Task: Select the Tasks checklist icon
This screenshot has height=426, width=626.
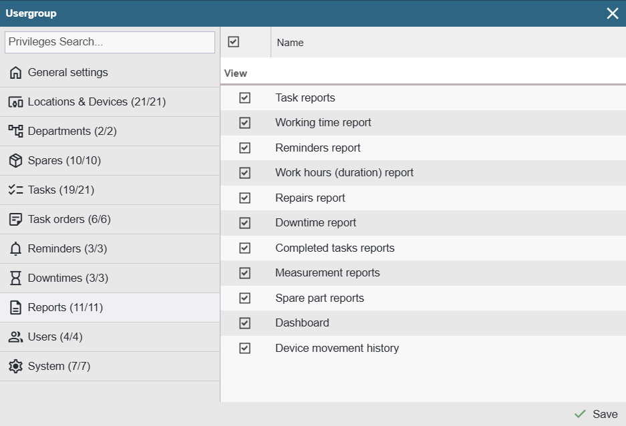Action: click(x=15, y=190)
